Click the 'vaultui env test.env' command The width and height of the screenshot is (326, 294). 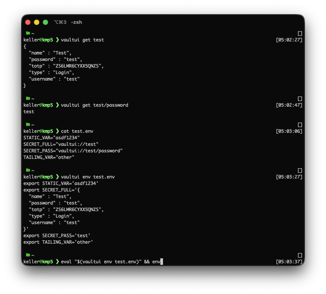pyautogui.click(x=88, y=177)
